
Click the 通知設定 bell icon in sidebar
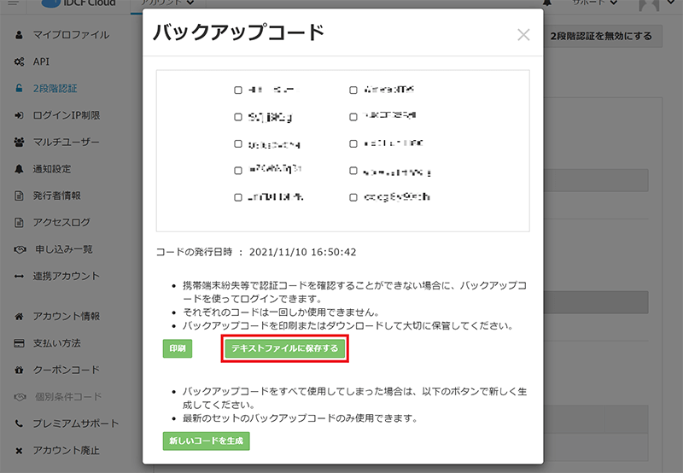pyautogui.click(x=19, y=168)
